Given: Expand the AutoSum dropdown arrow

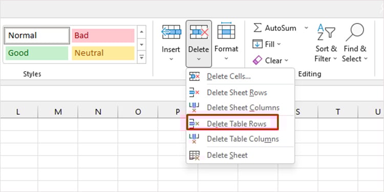Looking at the screenshot, I should (x=306, y=28).
